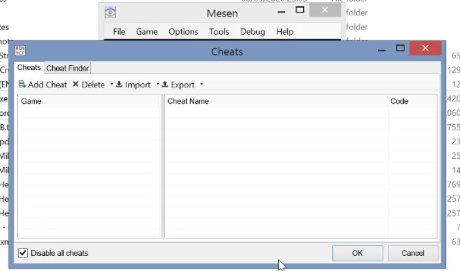
Task: Close the Mesen main window
Action: pos(325,10)
